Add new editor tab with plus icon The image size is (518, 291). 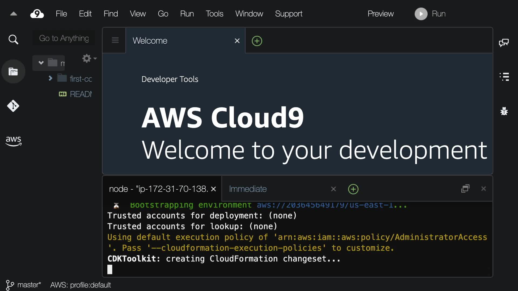pos(257,41)
